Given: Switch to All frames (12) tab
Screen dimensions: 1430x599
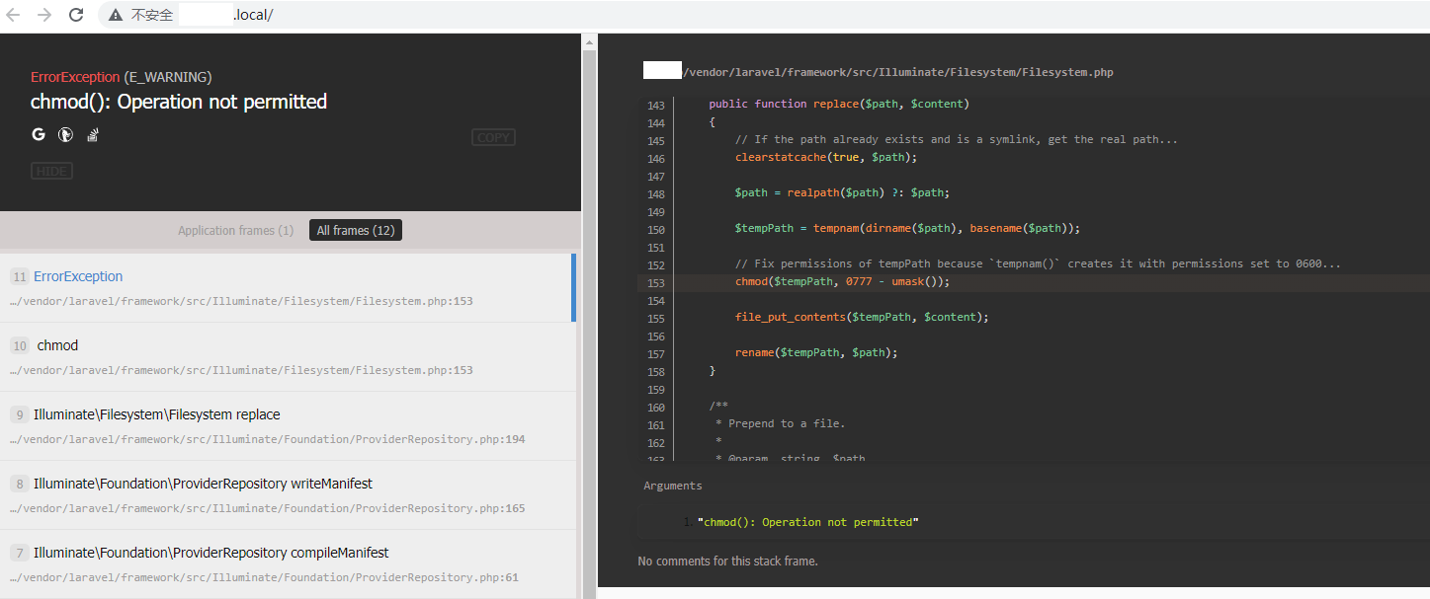Looking at the screenshot, I should click(x=355, y=231).
